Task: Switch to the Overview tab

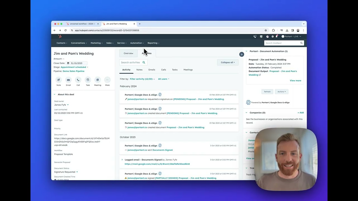Action: click(x=128, y=53)
